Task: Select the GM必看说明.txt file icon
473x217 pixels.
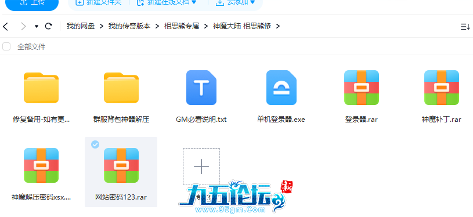Action: tap(201, 88)
